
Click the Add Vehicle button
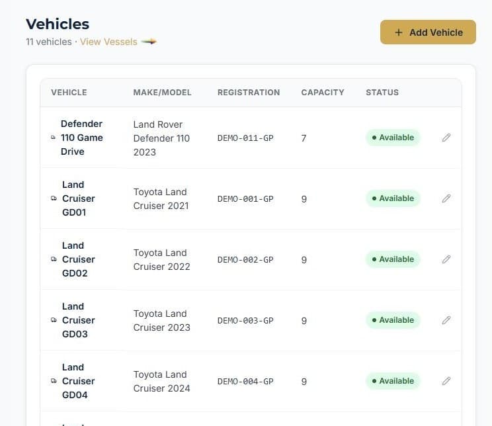[x=428, y=32]
